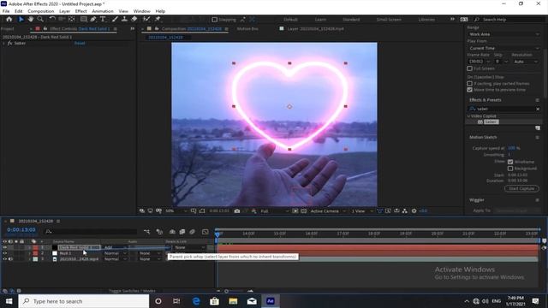548x308 pixels.
Task: Click the composition mini-flowchart icon in timeline
Action: (146, 232)
